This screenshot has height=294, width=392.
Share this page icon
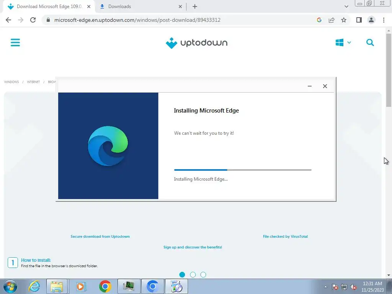[332, 20]
